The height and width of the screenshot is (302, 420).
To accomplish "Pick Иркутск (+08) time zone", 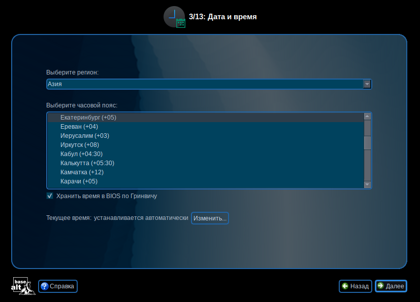I will tap(80, 145).
